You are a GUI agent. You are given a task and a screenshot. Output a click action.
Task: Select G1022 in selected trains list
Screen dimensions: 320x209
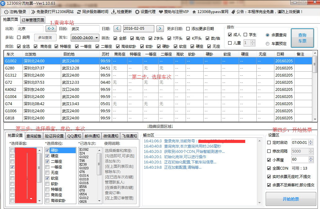tap(84, 157)
